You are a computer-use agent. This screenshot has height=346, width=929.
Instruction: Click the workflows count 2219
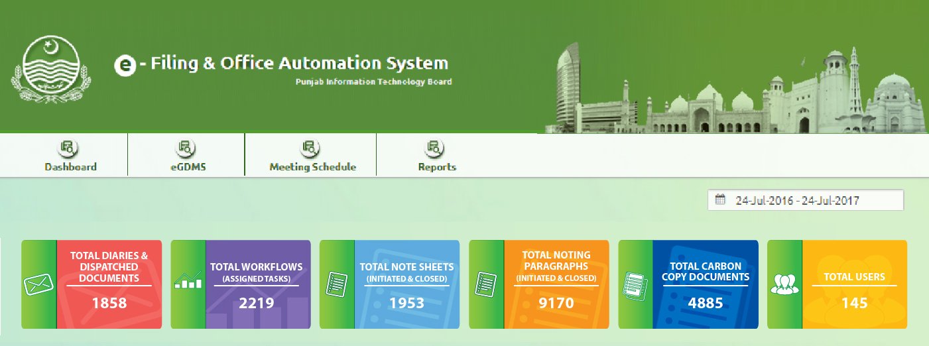click(257, 304)
